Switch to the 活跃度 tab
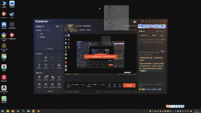201x113 pixels. click(x=154, y=35)
